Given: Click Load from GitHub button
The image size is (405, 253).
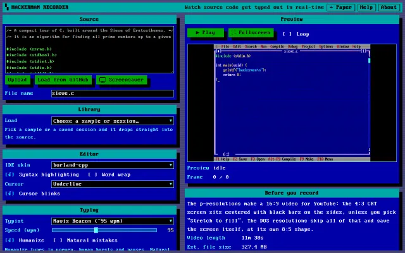Looking at the screenshot, I should (x=63, y=80).
